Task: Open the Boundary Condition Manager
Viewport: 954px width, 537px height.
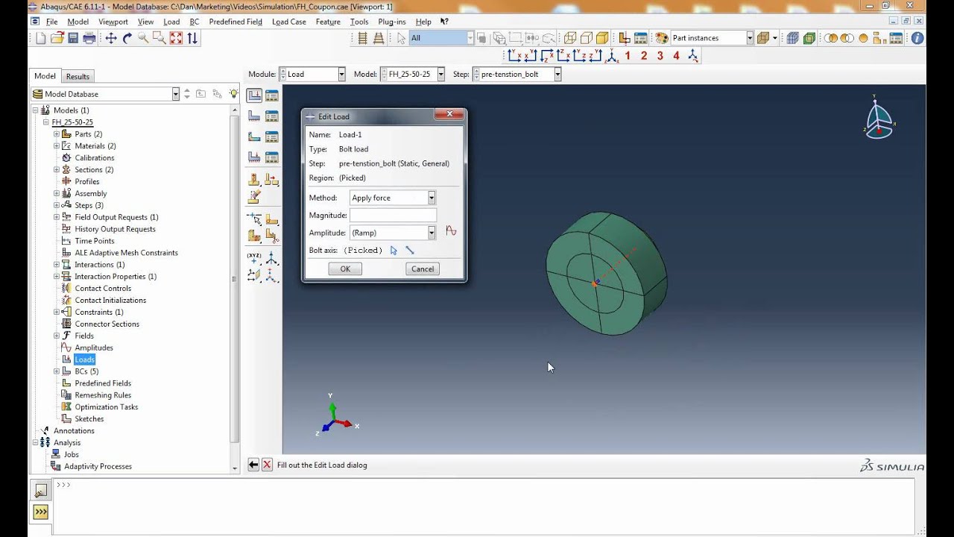Action: coord(272,116)
